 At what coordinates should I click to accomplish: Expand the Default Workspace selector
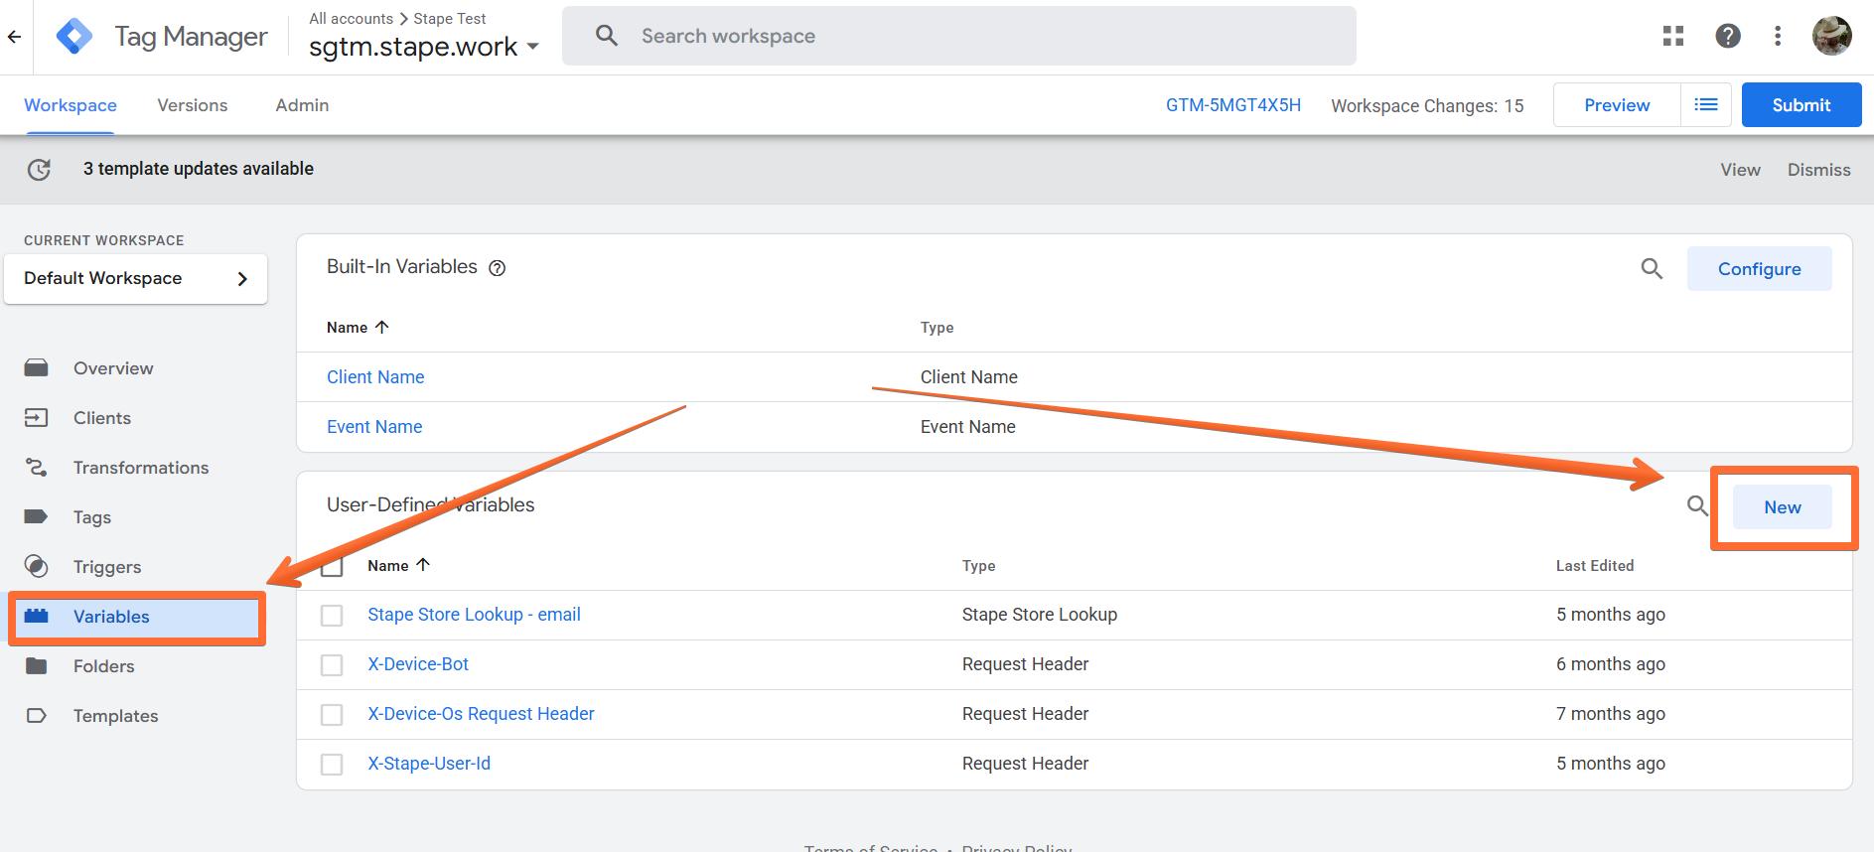(136, 278)
